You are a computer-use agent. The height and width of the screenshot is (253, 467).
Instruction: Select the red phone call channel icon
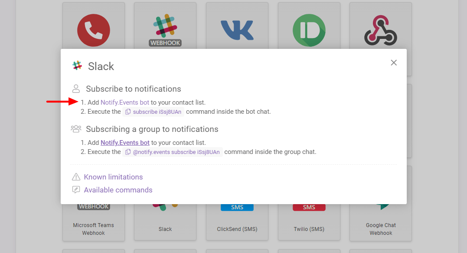pyautogui.click(x=94, y=30)
